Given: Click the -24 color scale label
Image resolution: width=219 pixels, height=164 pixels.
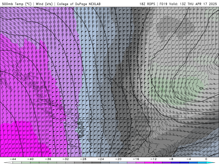Looking at the screenshot, I should pos(101,159).
